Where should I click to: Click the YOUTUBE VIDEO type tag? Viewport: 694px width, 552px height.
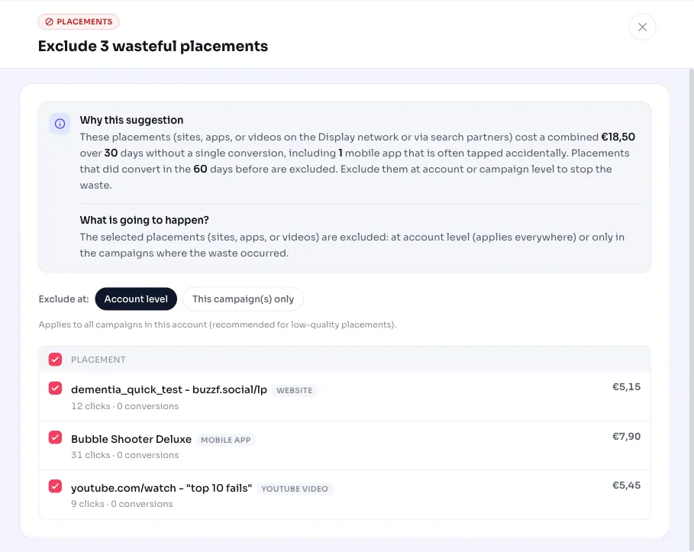[295, 489]
